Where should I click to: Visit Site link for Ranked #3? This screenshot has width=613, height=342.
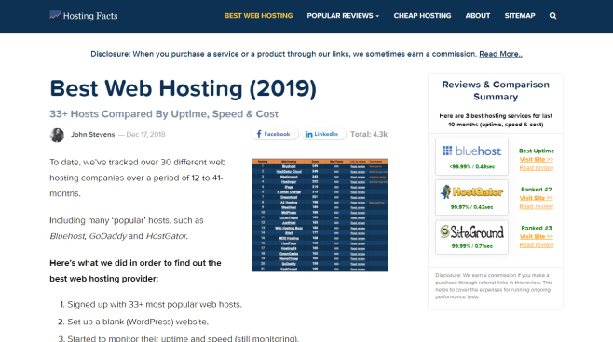pos(537,236)
